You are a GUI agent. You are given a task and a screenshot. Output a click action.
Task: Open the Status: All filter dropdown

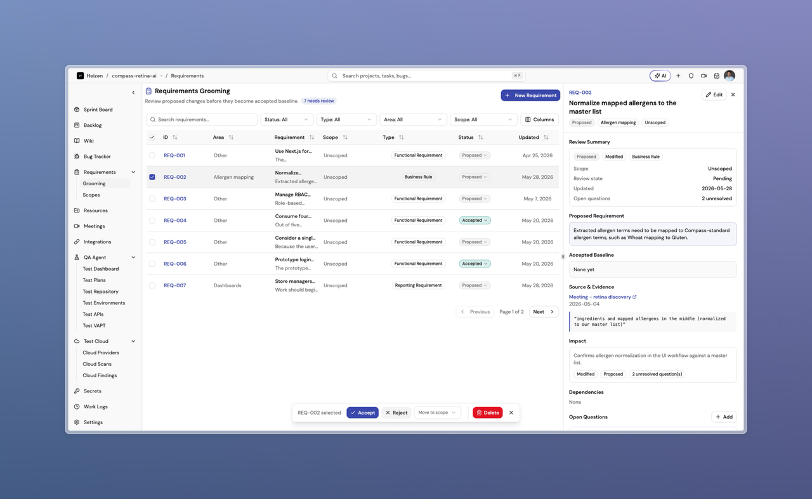(x=287, y=119)
